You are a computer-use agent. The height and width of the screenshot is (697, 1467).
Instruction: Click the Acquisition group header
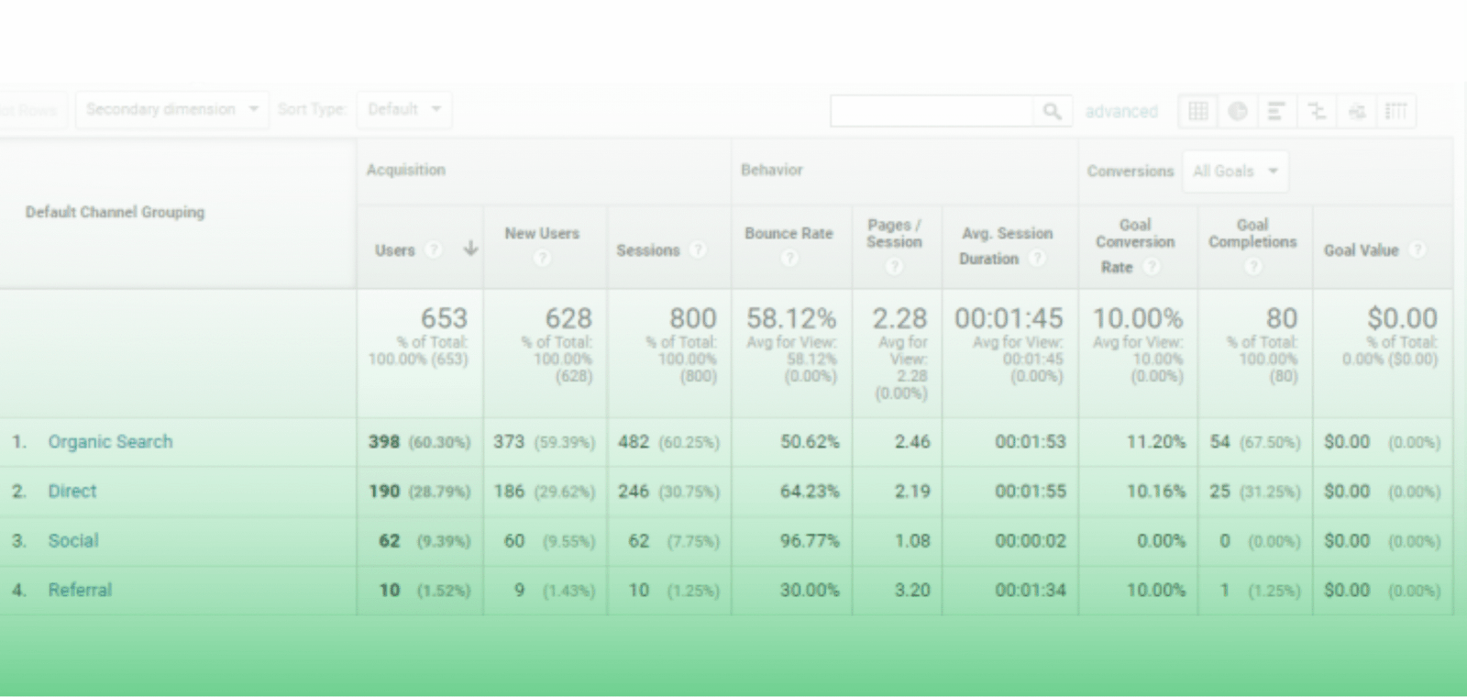pyautogui.click(x=406, y=171)
